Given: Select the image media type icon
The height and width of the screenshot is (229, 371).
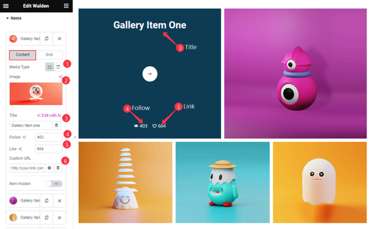Looking at the screenshot, I should 49,67.
